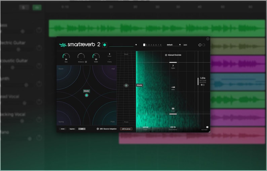Open the smart:reverb settings gear

pyautogui.click(x=208, y=39)
